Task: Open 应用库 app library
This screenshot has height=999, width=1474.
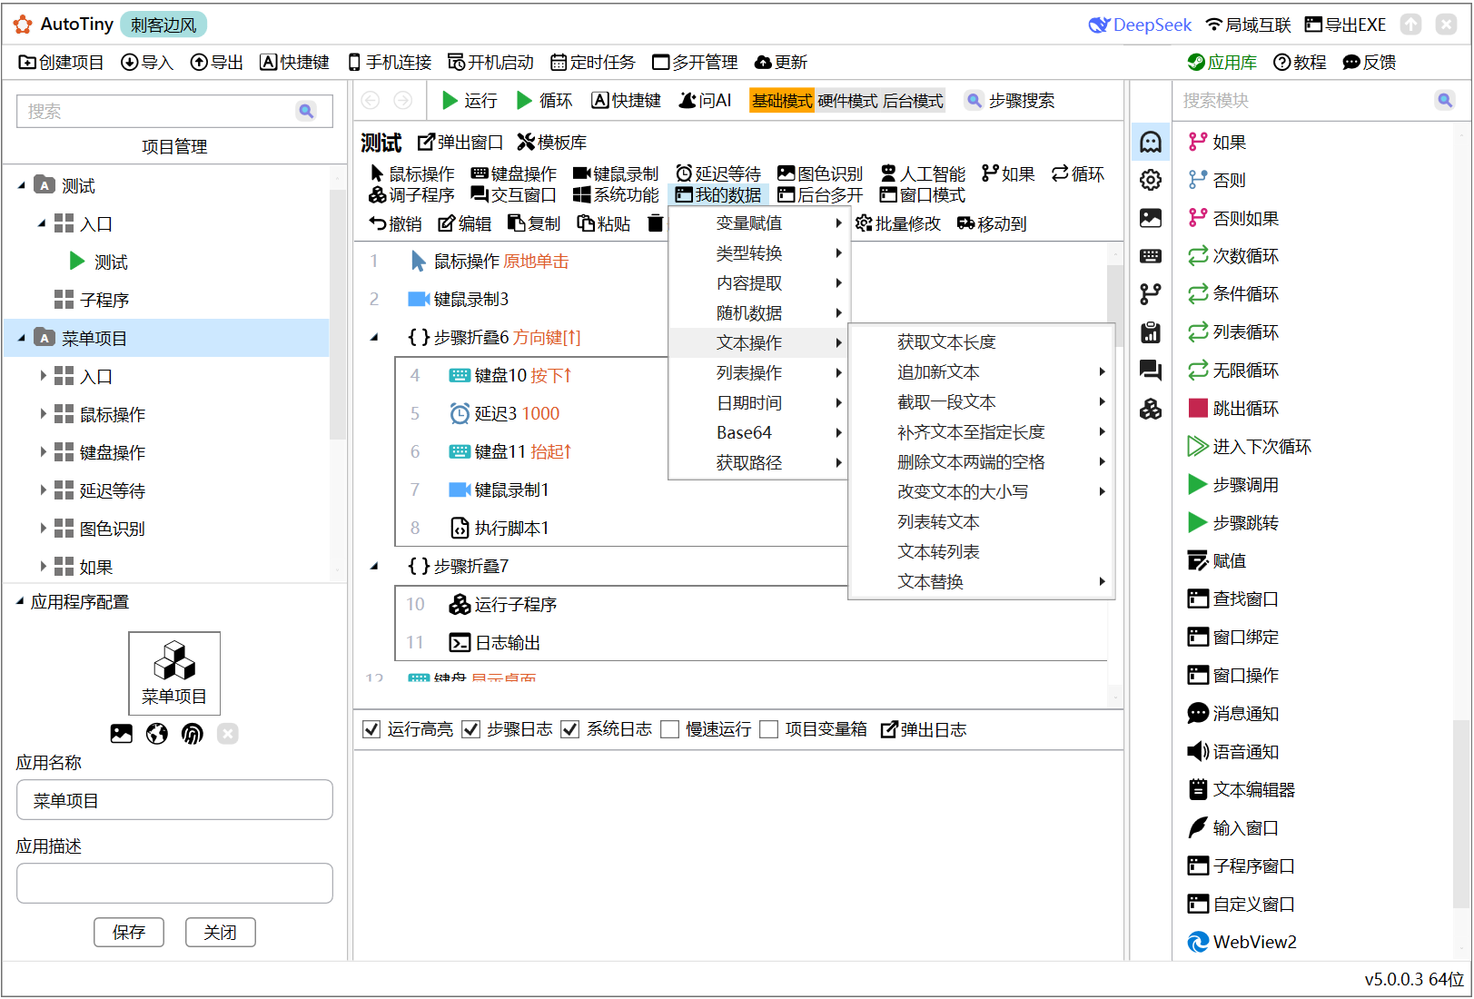Action: click(1222, 62)
